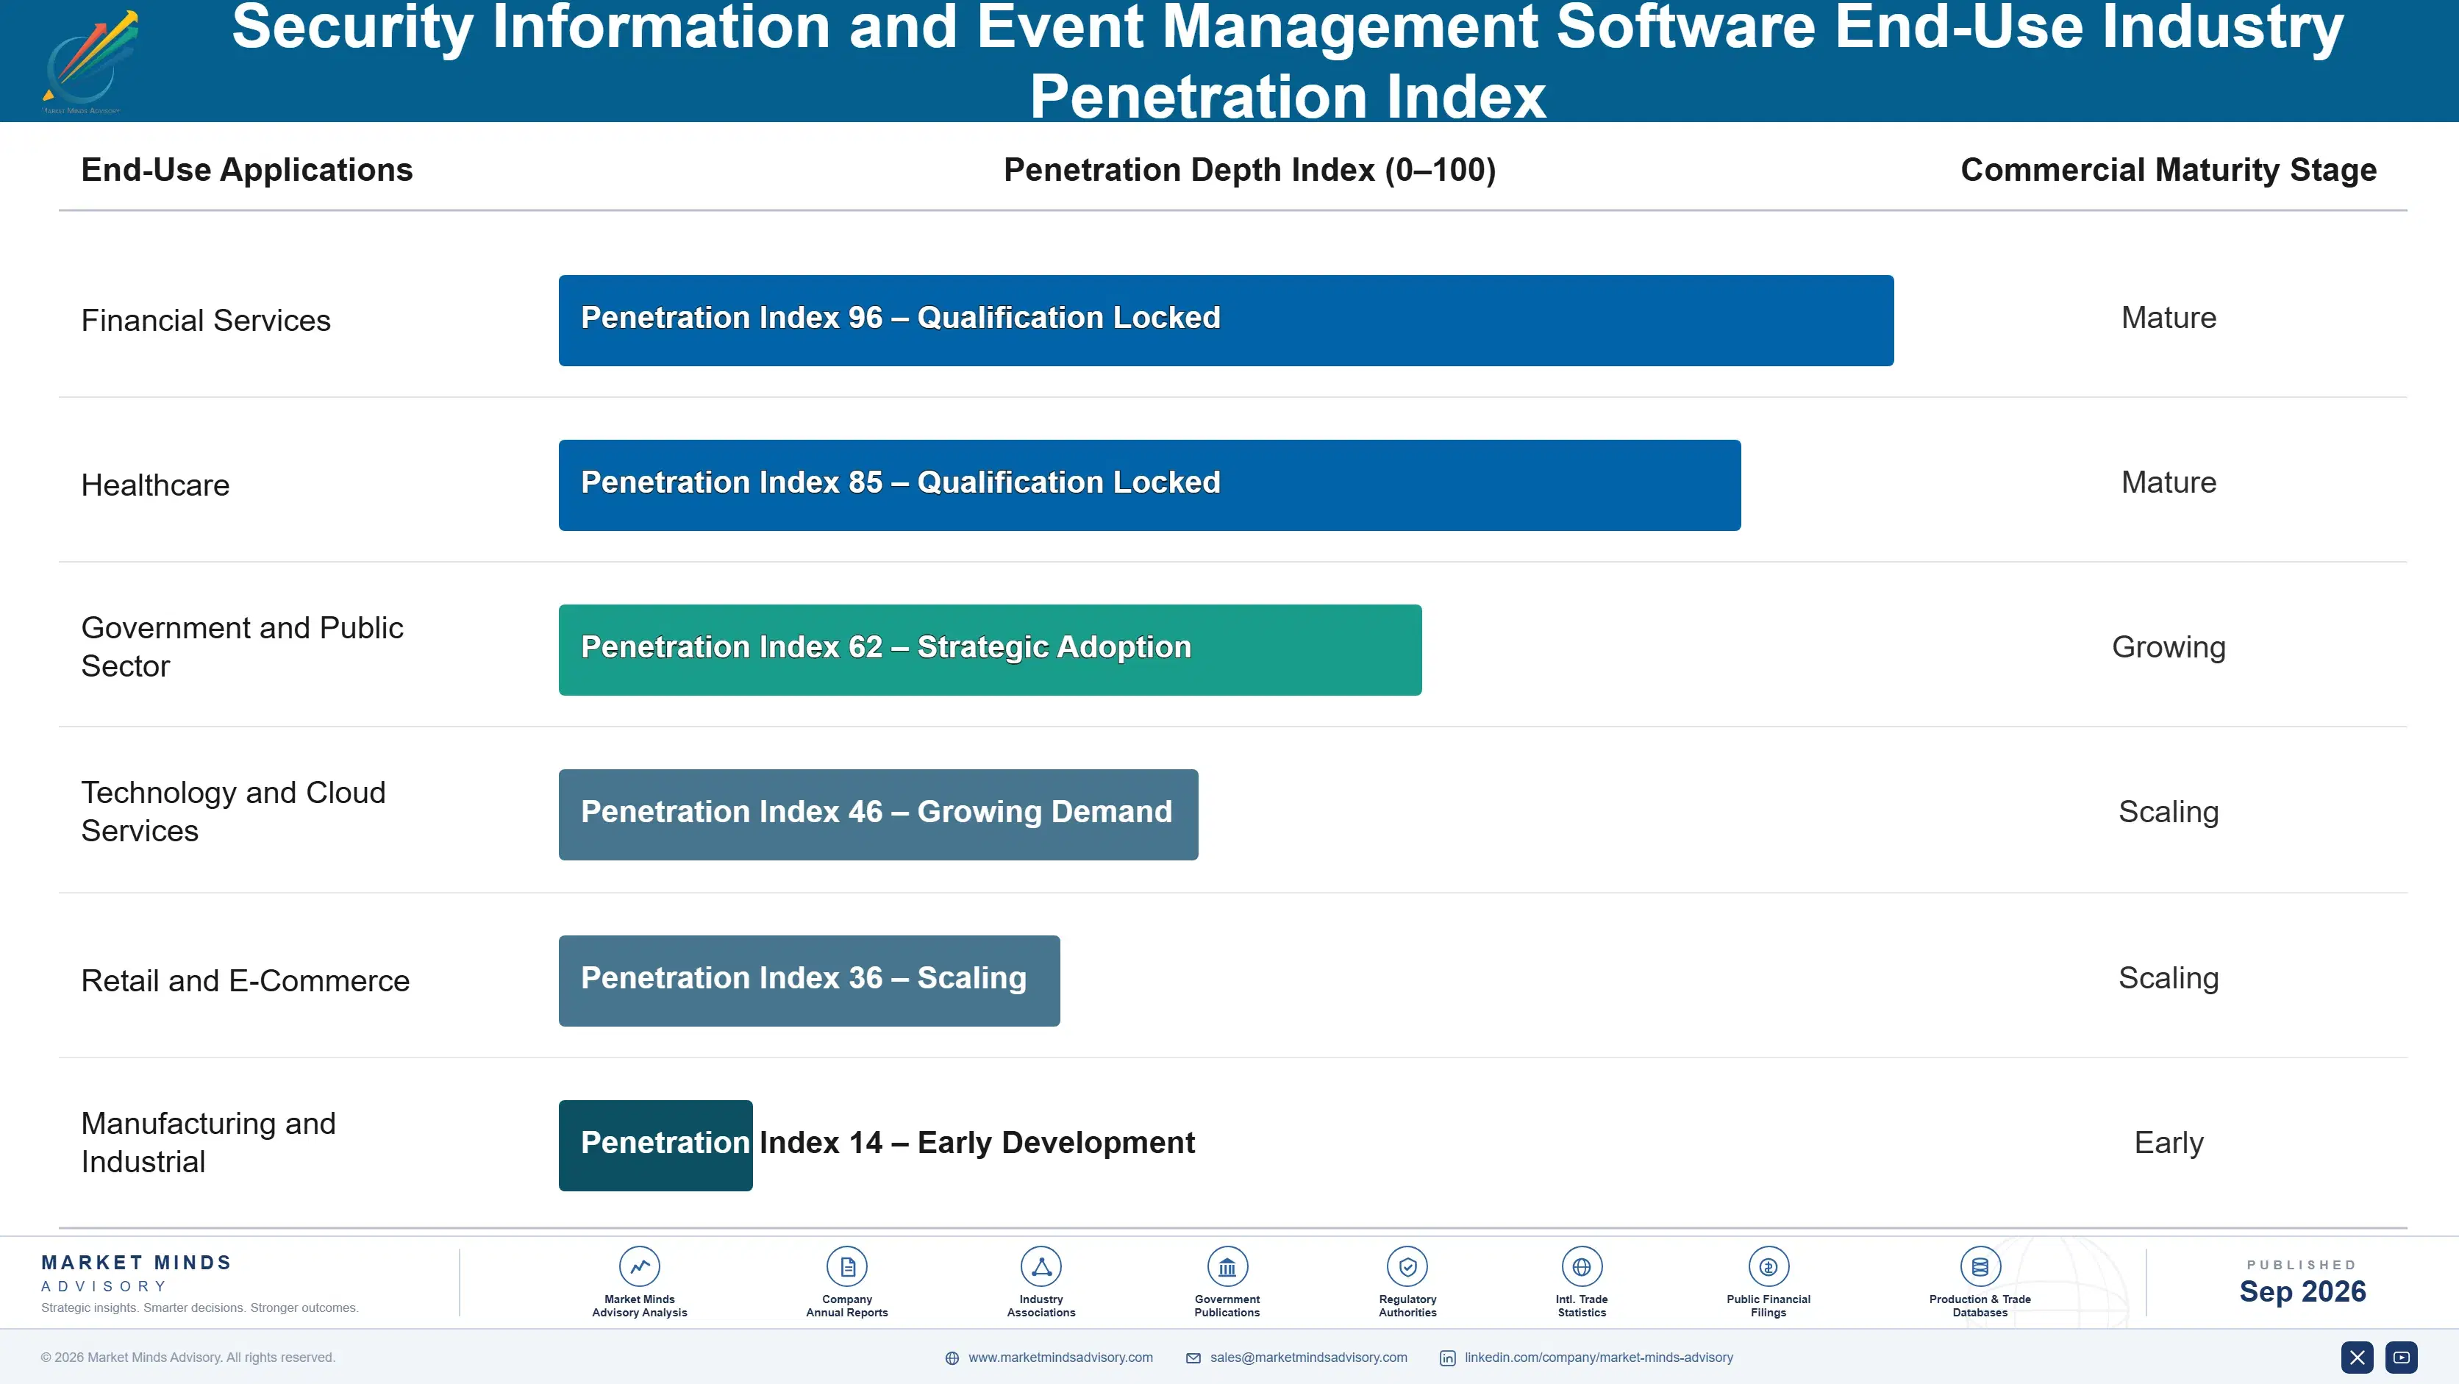Open the YouTube icon in footer

(x=2402, y=1358)
